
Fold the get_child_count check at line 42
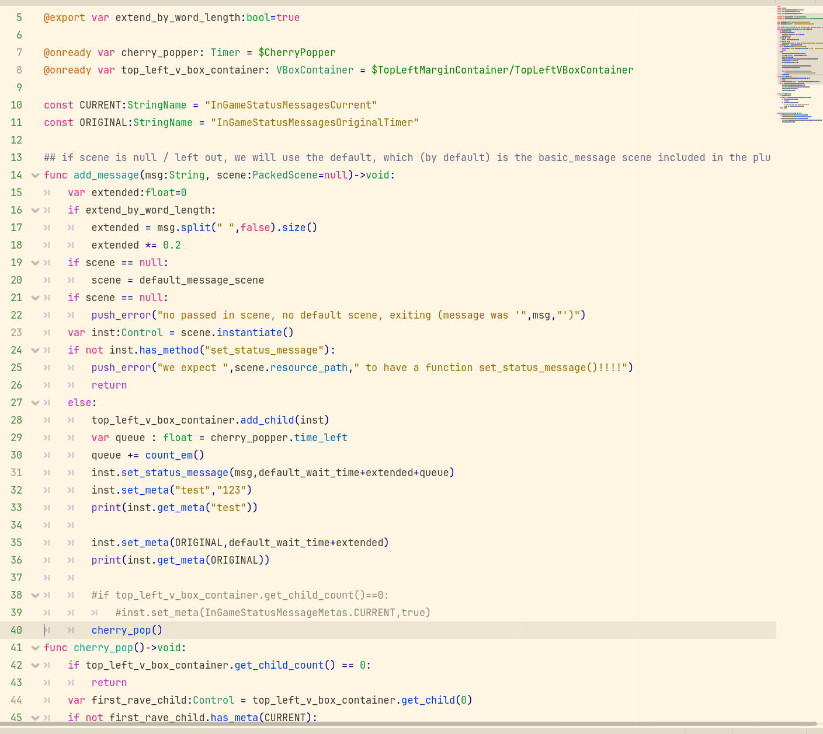(35, 665)
